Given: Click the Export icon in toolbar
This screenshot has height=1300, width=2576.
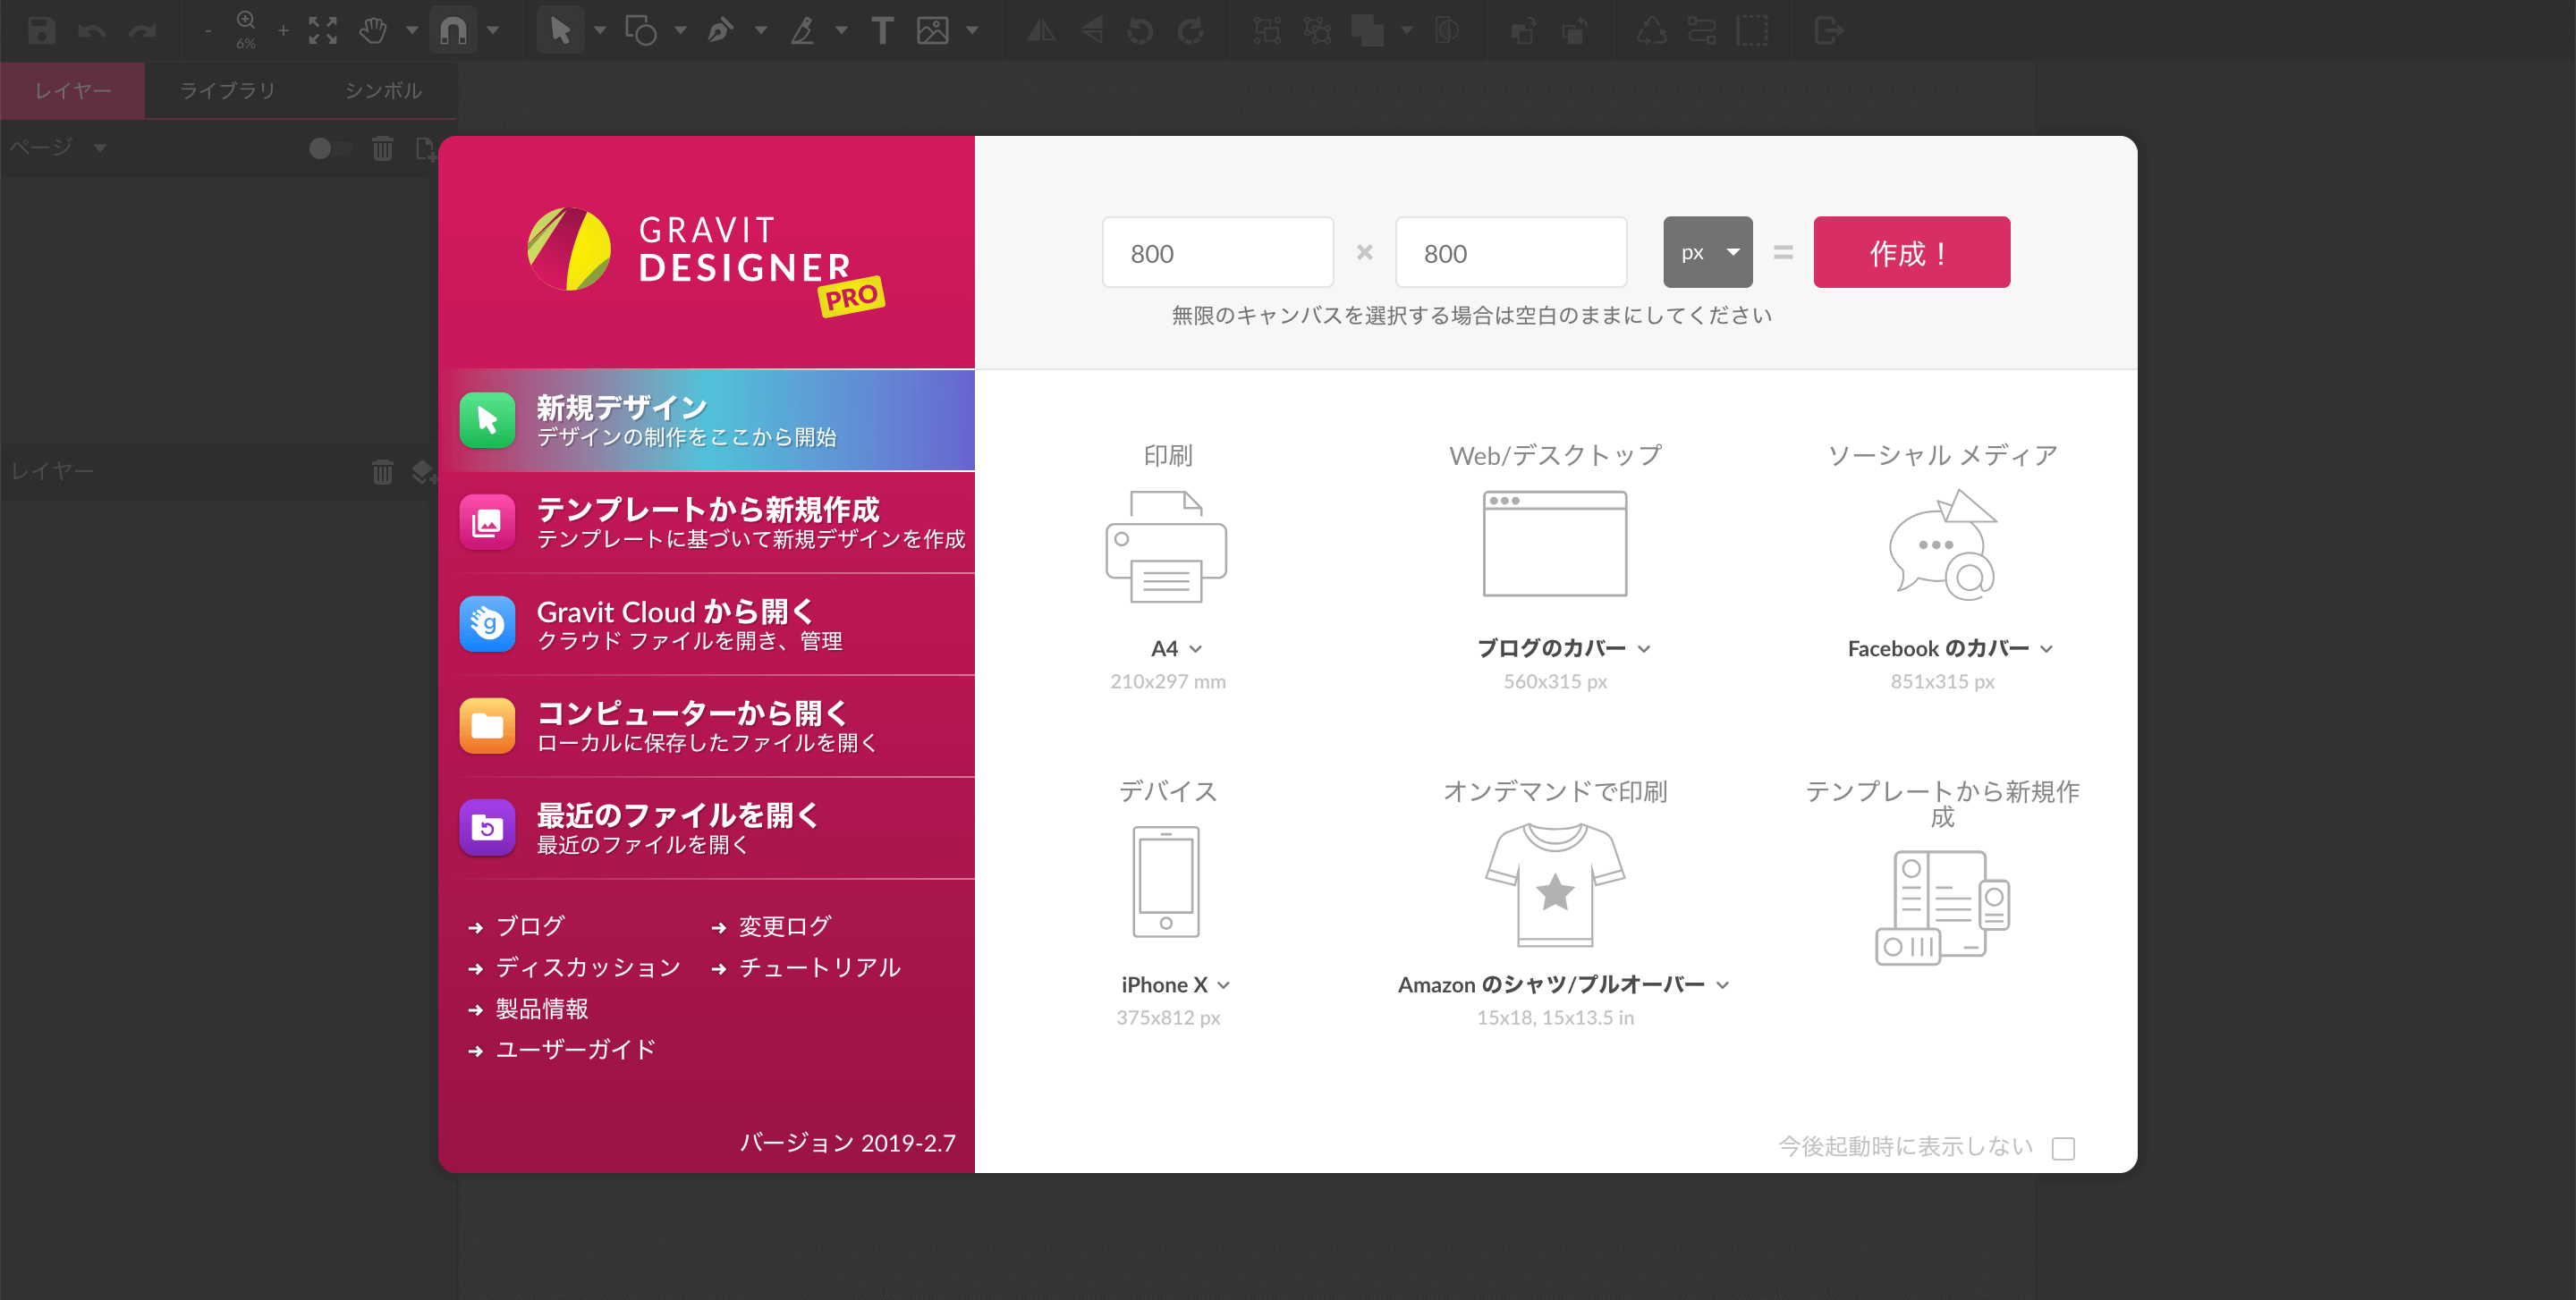Looking at the screenshot, I should [x=1828, y=31].
